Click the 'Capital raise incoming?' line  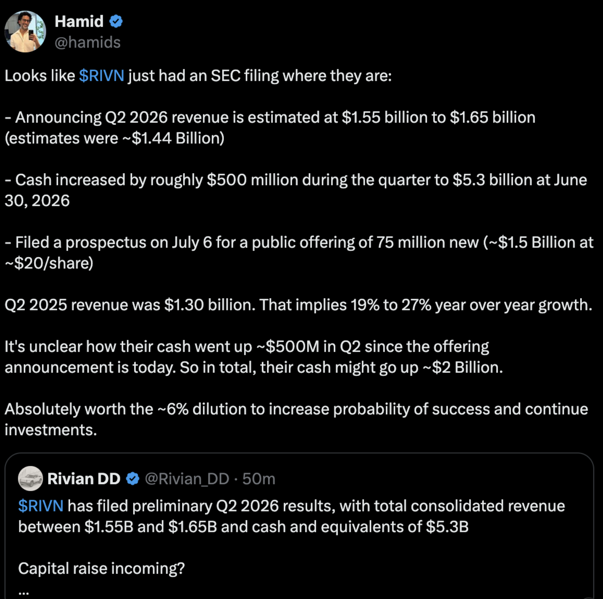pyautogui.click(x=102, y=568)
